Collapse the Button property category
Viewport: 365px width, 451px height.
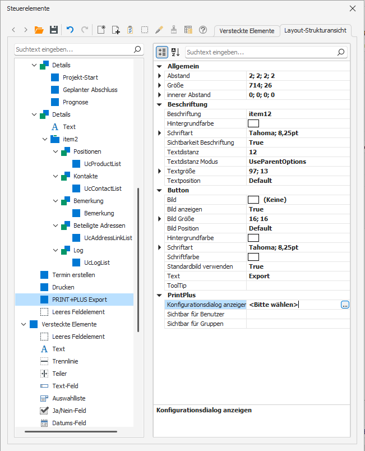click(159, 190)
